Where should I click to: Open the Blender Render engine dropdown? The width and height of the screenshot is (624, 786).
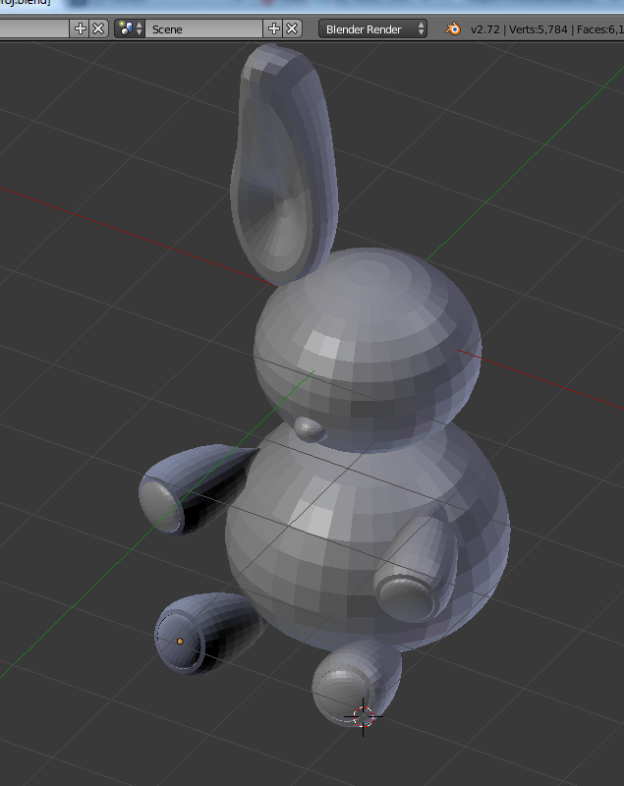(x=372, y=29)
